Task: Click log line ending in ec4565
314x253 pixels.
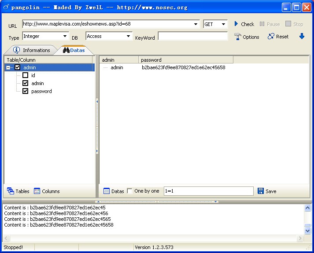Action: click(57, 219)
